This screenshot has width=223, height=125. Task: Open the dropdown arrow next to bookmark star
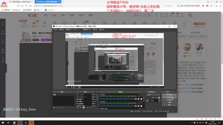tap(172, 6)
